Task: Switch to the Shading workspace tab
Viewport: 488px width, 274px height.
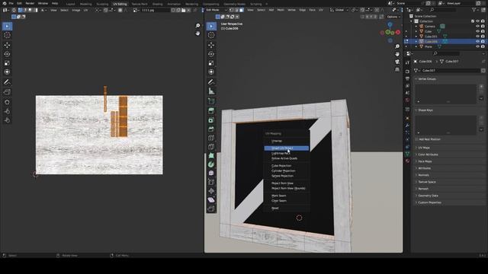Action: click(158, 4)
